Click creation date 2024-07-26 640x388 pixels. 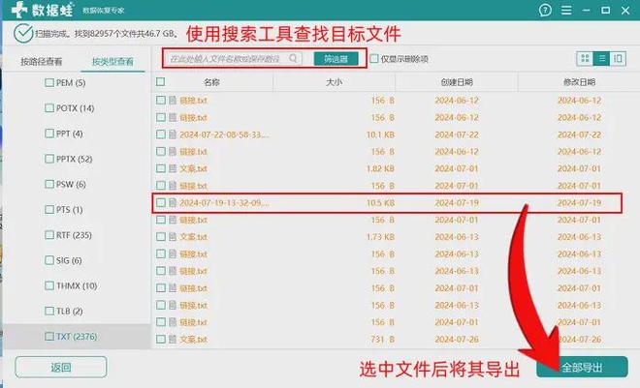(x=457, y=340)
